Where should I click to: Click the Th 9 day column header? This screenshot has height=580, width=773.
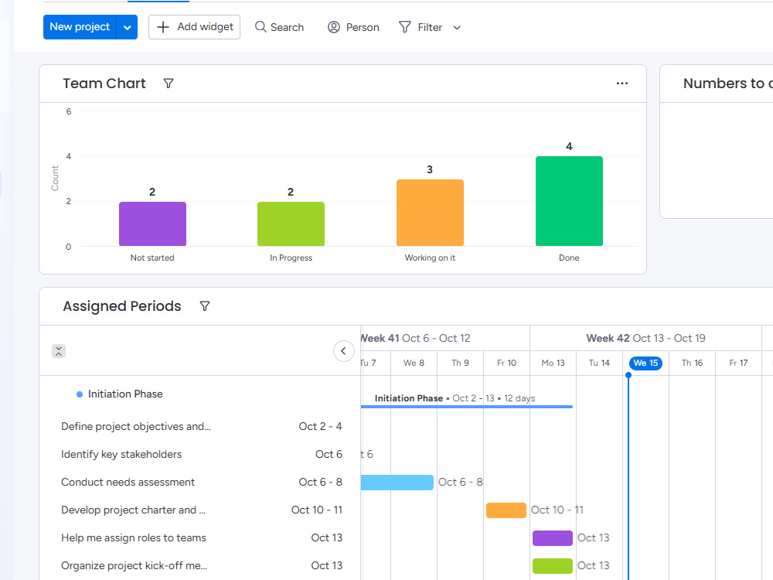461,363
